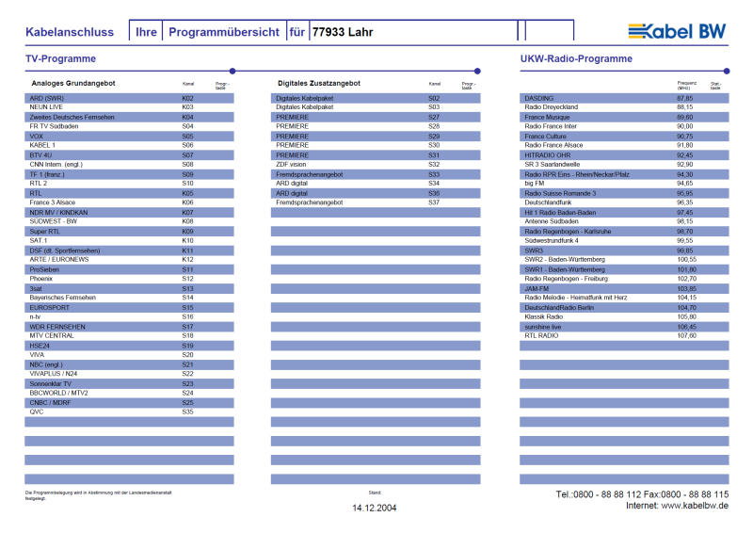Select the 'sunshine live' radio row

coord(624,327)
